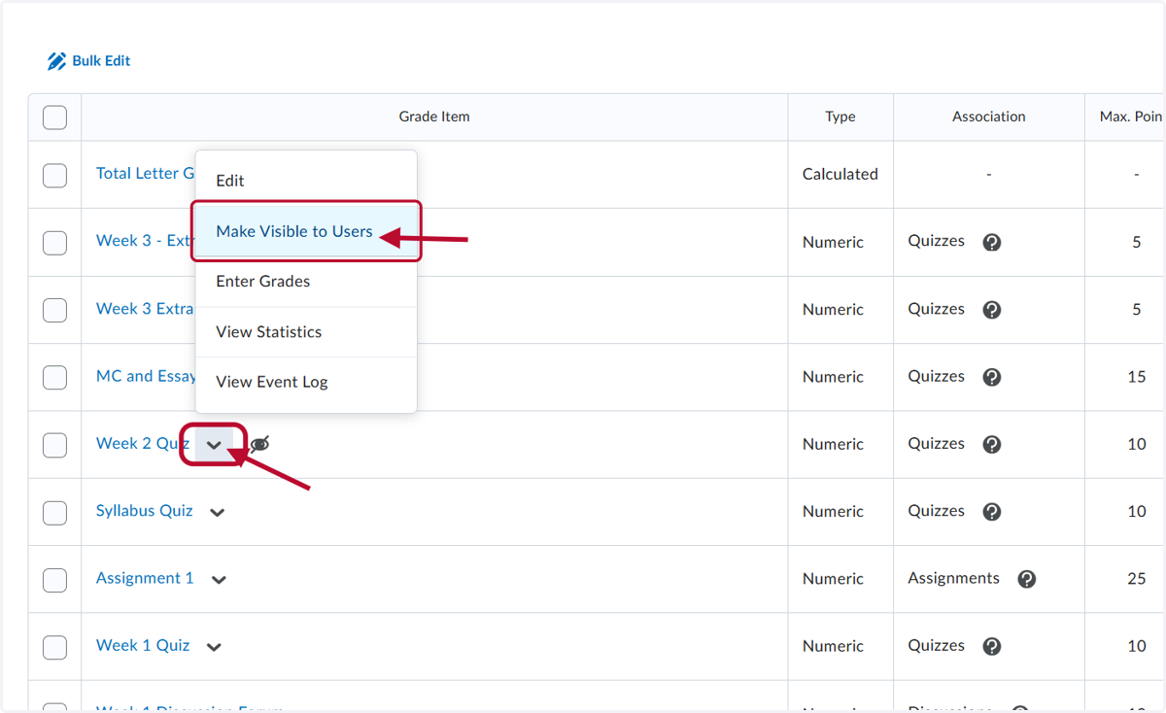The image size is (1166, 713).
Task: Check the Syllabus Quiz row checkbox
Action: pos(55,512)
